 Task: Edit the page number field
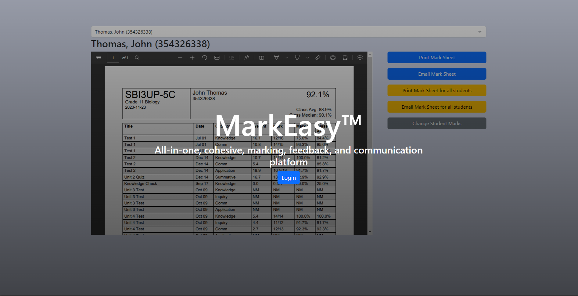point(113,57)
